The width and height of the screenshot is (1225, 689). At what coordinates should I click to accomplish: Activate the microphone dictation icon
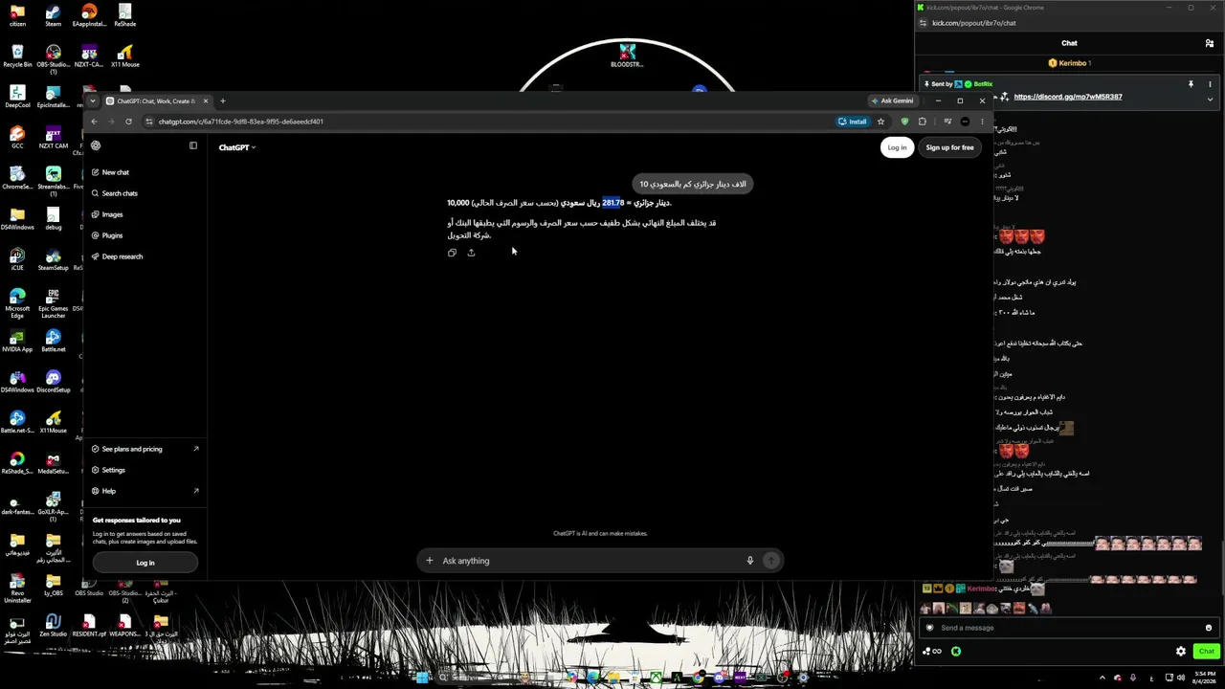coord(750,561)
